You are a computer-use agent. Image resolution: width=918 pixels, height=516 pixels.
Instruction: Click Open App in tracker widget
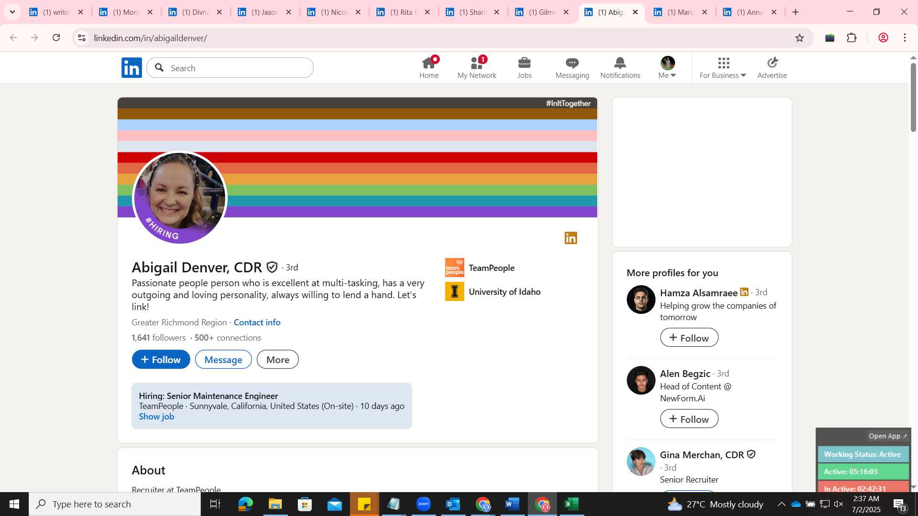pyautogui.click(x=887, y=436)
